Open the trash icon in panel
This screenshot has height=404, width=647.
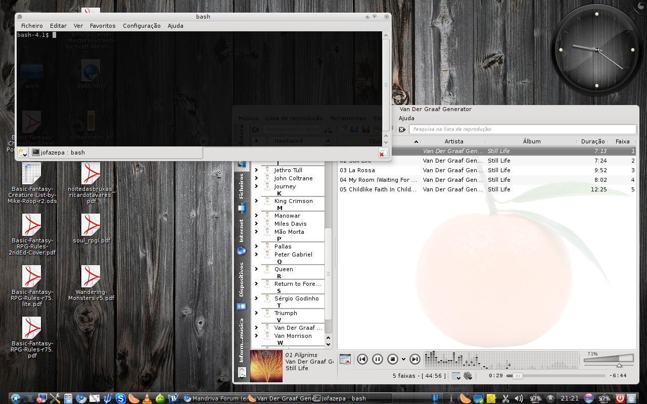click(x=436, y=398)
